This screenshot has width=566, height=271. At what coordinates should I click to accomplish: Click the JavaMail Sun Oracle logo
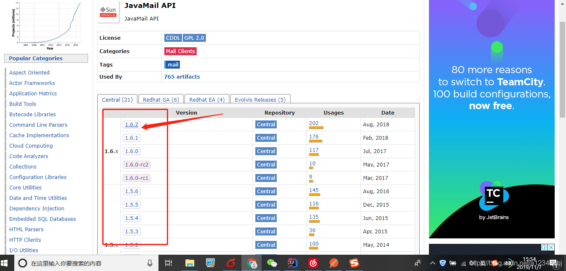(108, 12)
